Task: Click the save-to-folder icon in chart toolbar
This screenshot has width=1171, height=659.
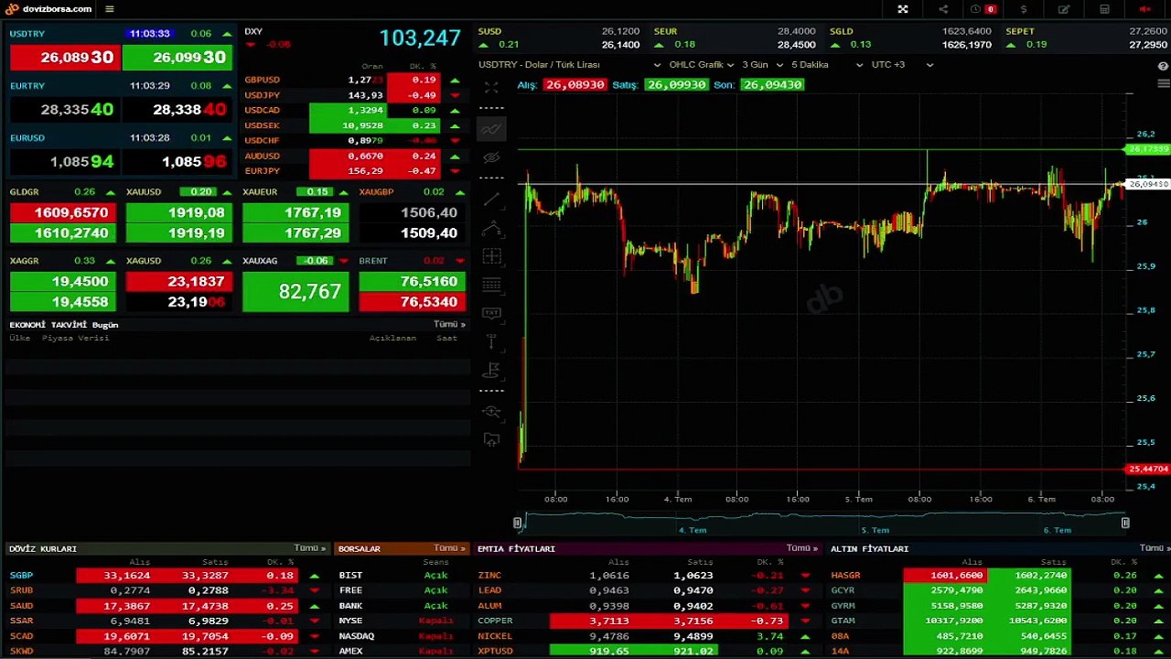Action: point(491,439)
